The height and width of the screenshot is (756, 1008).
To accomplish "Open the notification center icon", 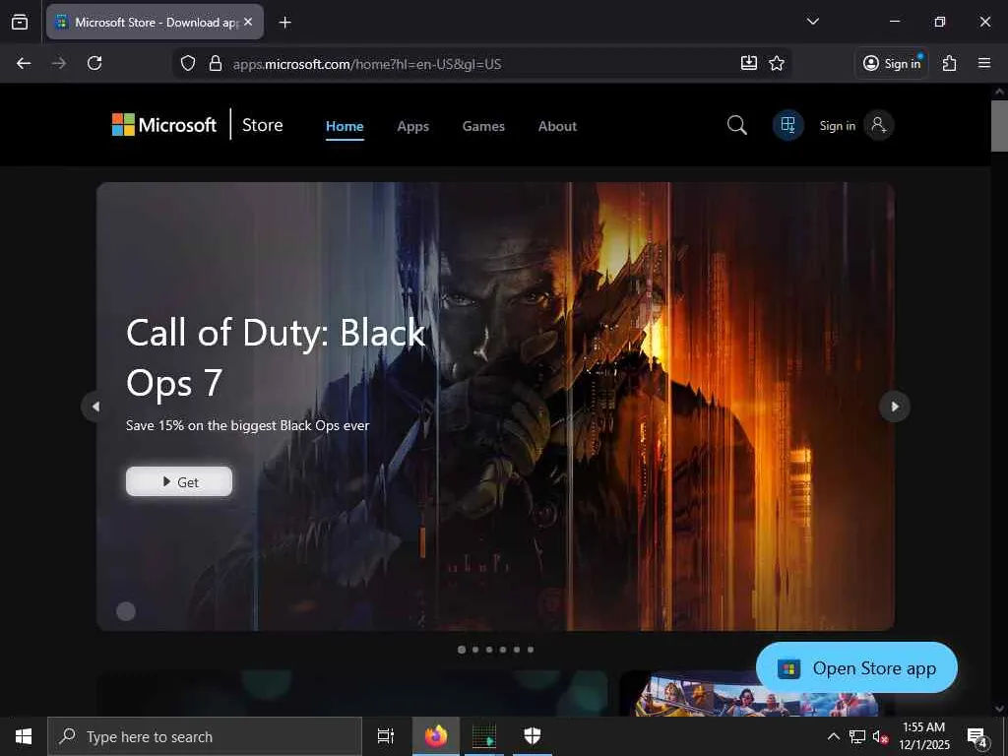I will [x=977, y=736].
